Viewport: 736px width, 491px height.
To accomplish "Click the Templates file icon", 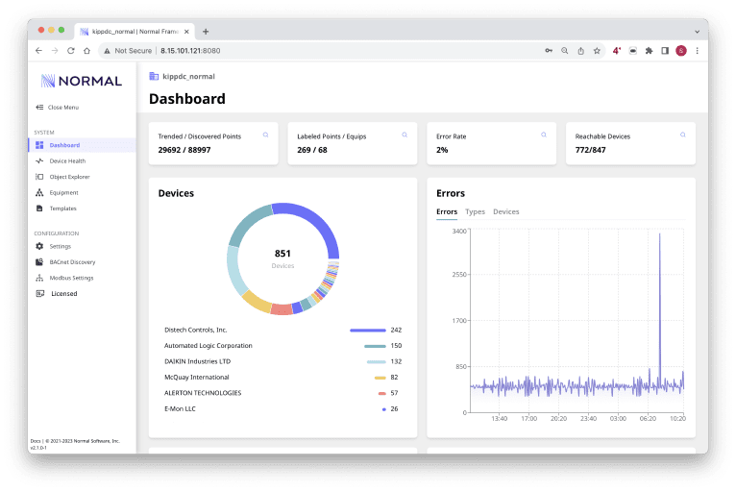I will click(x=39, y=209).
